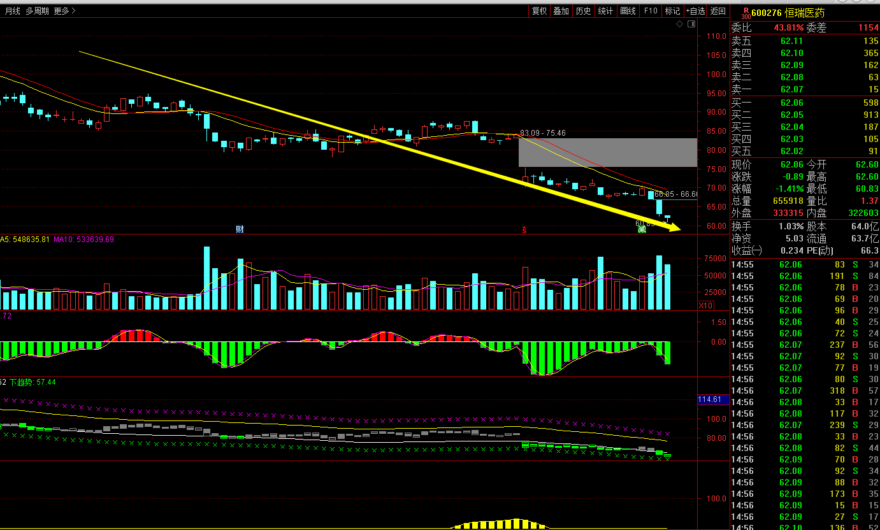The height and width of the screenshot is (530, 880).
Task: Click +自选 to add to watchlist
Action: 695,11
